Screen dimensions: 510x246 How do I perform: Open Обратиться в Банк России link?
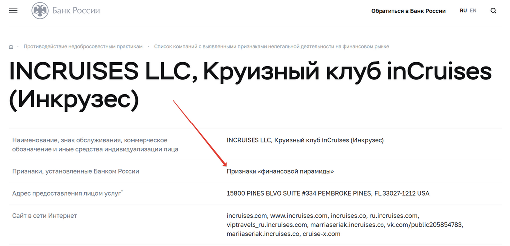point(408,11)
